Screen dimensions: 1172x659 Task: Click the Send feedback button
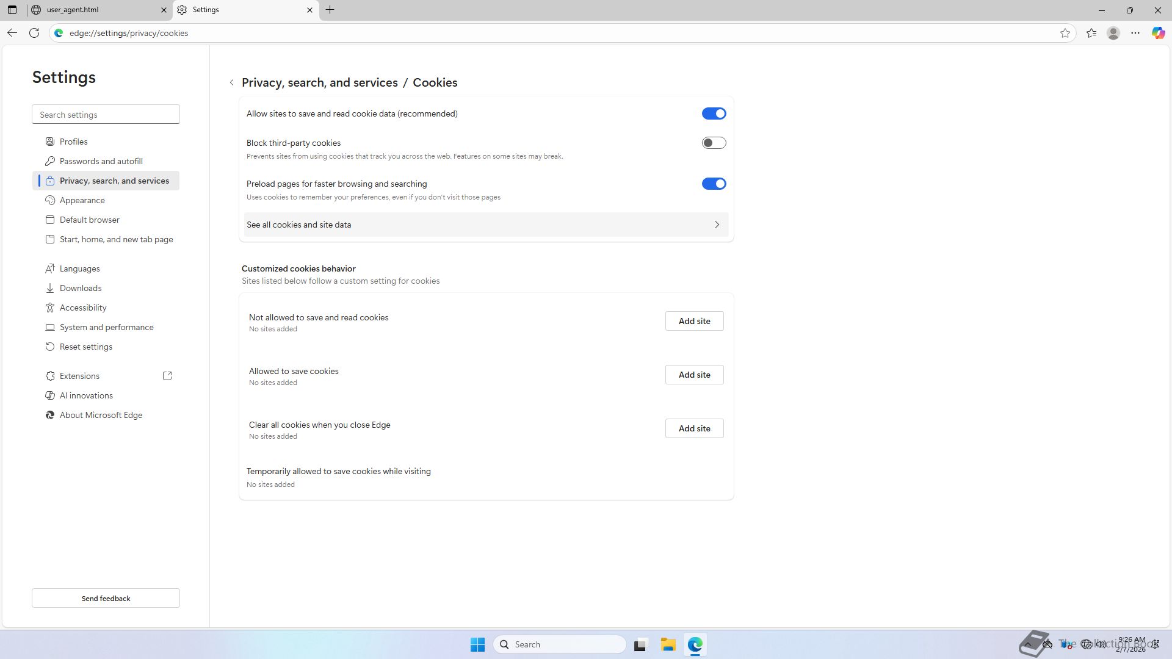pyautogui.click(x=106, y=598)
